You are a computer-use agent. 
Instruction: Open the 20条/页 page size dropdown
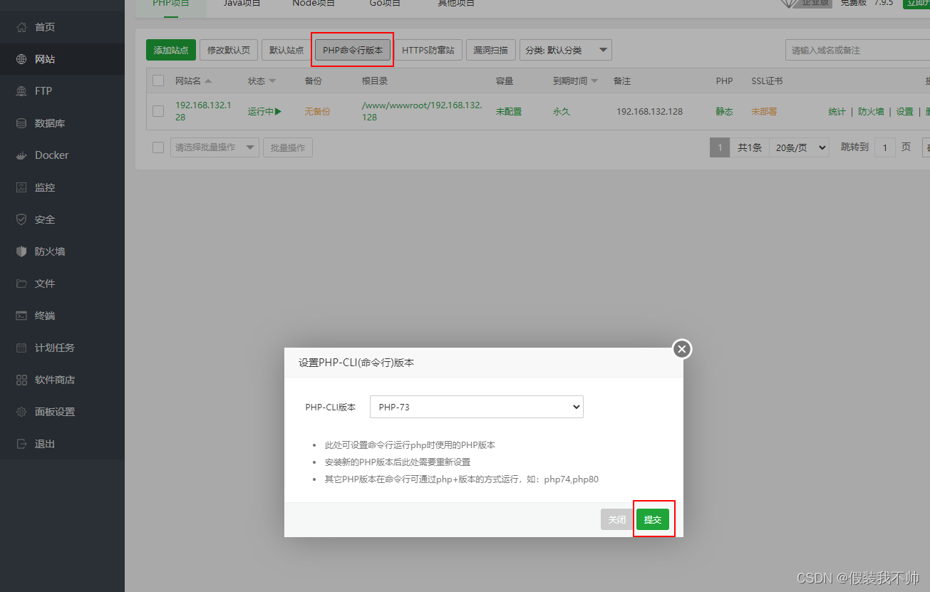tap(800, 147)
